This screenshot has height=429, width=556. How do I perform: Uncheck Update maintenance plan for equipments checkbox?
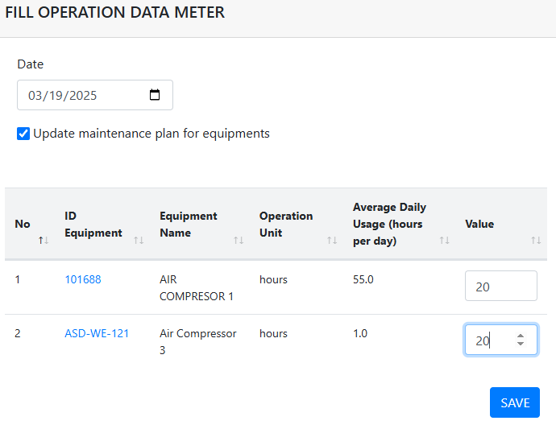23,134
